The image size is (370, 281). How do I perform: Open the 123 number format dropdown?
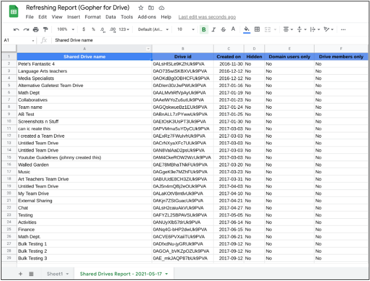[x=124, y=29]
